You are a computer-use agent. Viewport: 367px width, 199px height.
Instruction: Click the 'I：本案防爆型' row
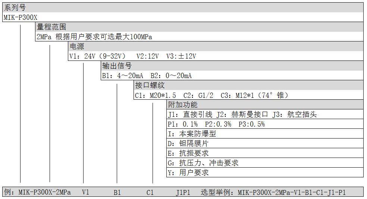(x=265, y=134)
